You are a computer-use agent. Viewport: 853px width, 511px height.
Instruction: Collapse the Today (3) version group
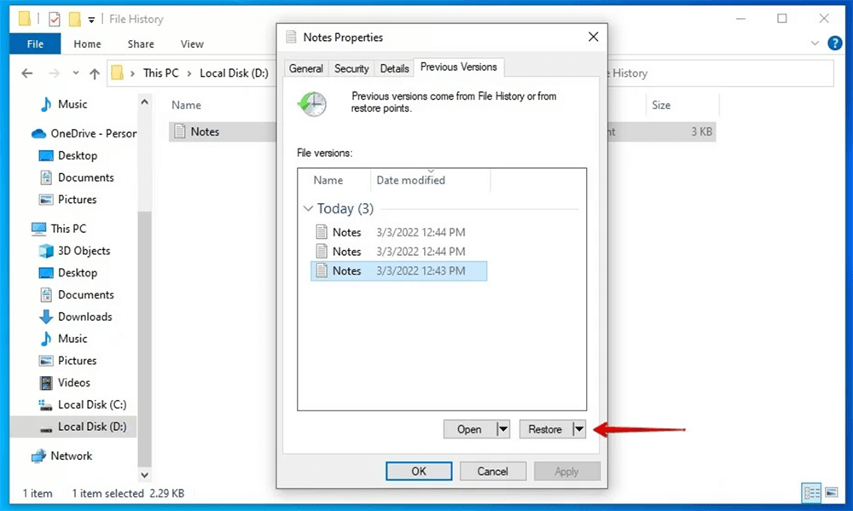pos(308,208)
